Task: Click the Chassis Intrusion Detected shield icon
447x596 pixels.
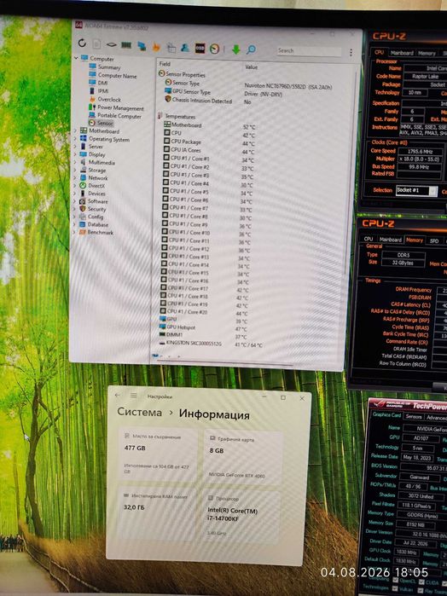Action: [168, 100]
